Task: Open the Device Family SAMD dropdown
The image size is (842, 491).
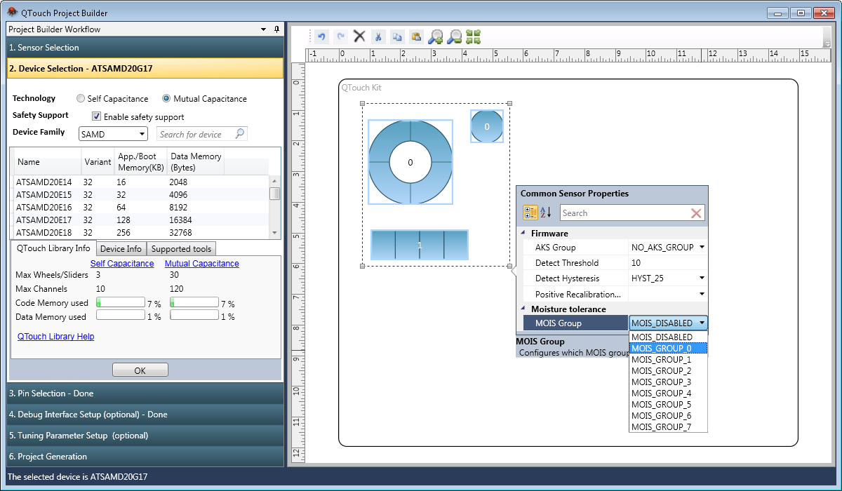Action: point(113,134)
